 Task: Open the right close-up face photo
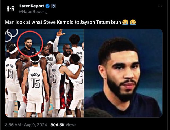pyautogui.click(x=123, y=73)
